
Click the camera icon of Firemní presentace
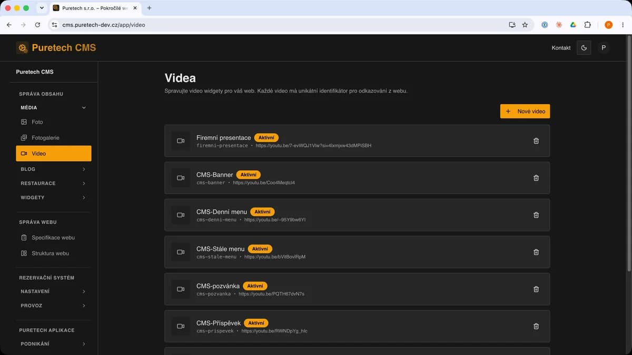(x=181, y=141)
